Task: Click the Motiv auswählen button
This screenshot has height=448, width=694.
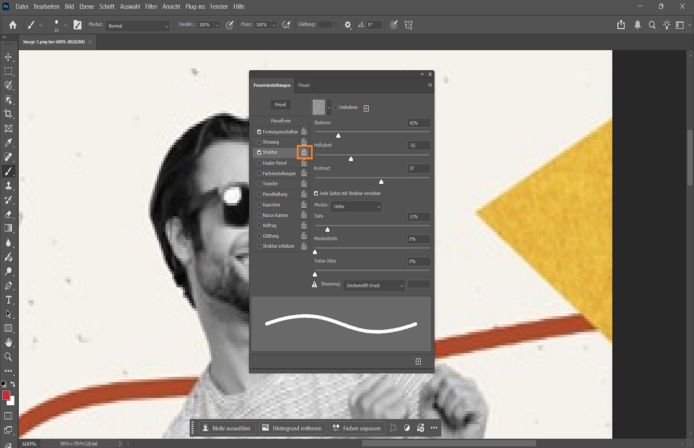Action: (226, 428)
